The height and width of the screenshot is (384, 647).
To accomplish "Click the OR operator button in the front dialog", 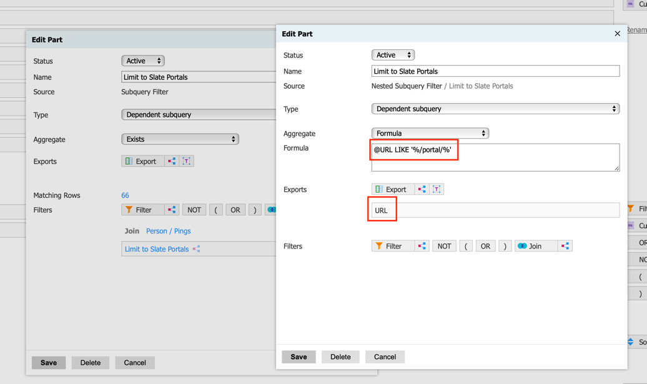I will [x=485, y=246].
